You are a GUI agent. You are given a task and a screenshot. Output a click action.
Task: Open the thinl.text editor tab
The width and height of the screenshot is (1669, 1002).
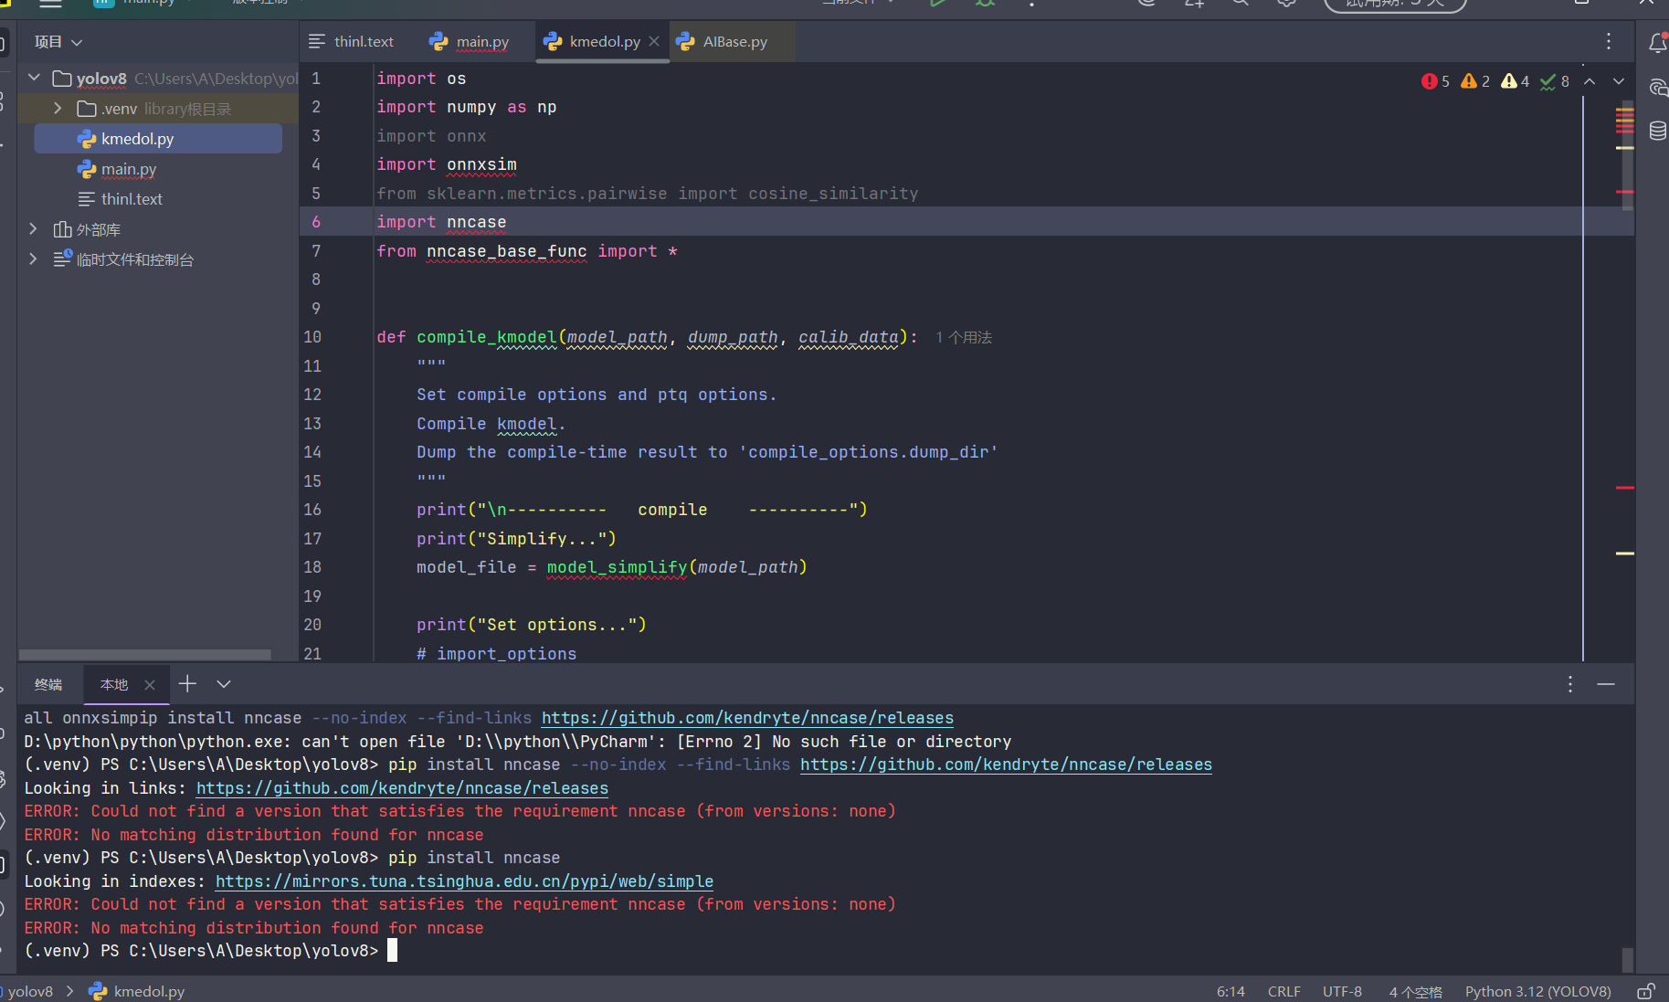pyautogui.click(x=352, y=41)
